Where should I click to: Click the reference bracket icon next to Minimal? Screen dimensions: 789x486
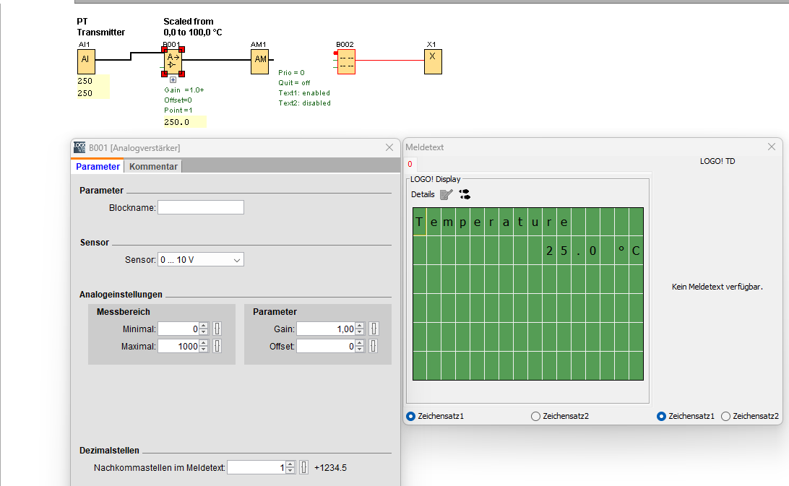click(217, 329)
